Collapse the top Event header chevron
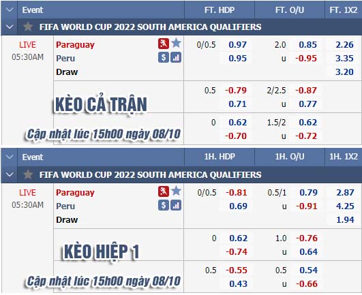This screenshot has width=362, height=295. click(10, 10)
